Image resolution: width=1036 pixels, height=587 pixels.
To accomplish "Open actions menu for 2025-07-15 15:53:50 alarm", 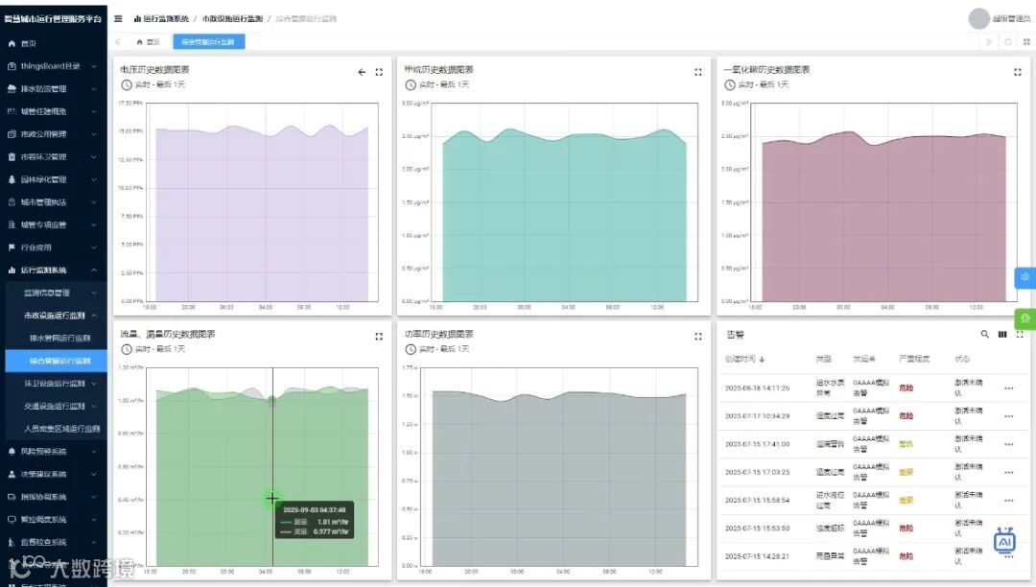I will pos(1009,528).
